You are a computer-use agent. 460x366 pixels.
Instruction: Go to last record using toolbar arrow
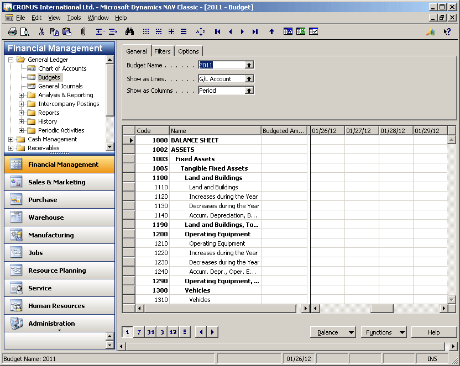click(255, 31)
